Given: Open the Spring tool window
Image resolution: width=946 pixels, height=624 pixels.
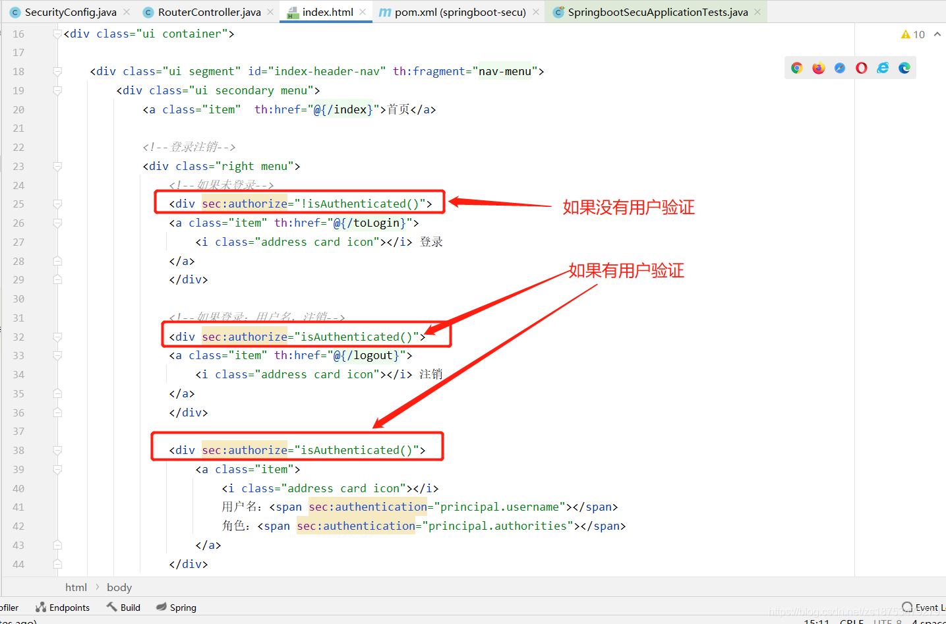Looking at the screenshot, I should (x=176, y=608).
